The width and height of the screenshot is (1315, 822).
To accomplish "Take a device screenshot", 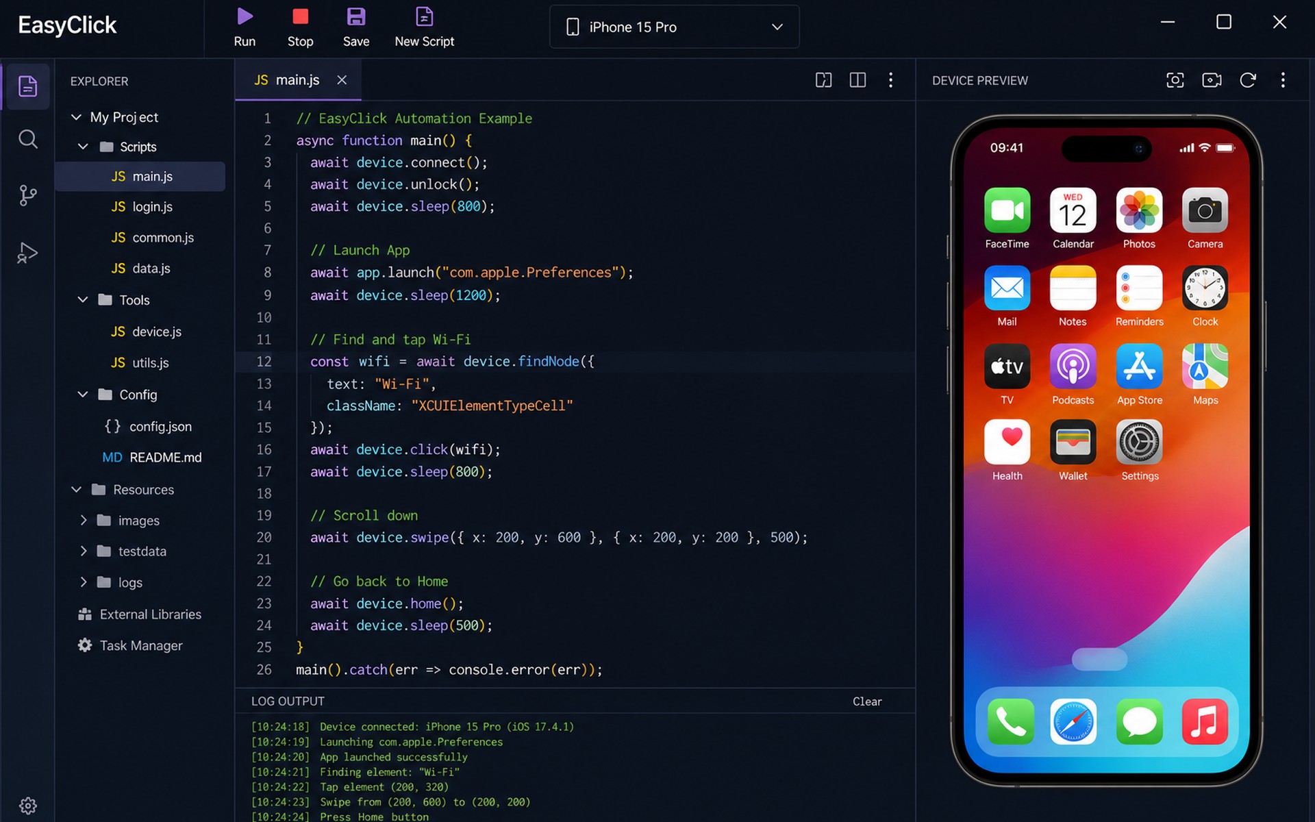I will [1175, 80].
